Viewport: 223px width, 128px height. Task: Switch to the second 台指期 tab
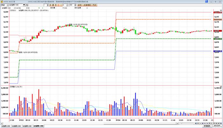point(17,126)
